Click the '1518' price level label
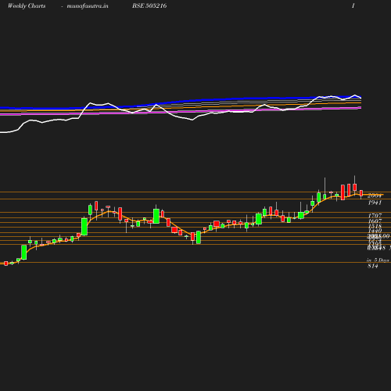Screen dimensions: 391x391 click(375, 226)
